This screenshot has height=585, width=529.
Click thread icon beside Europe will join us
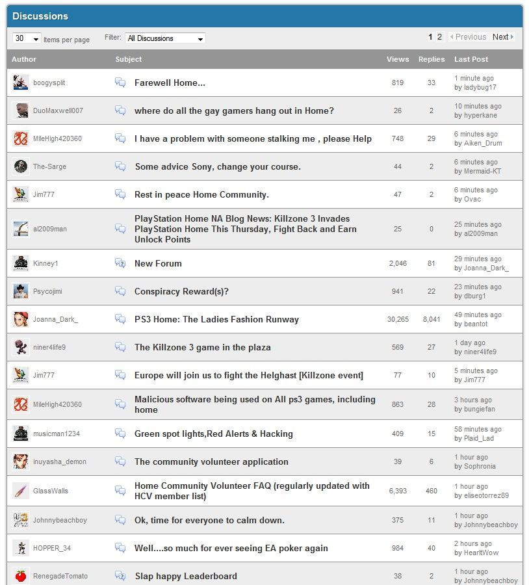coord(120,375)
